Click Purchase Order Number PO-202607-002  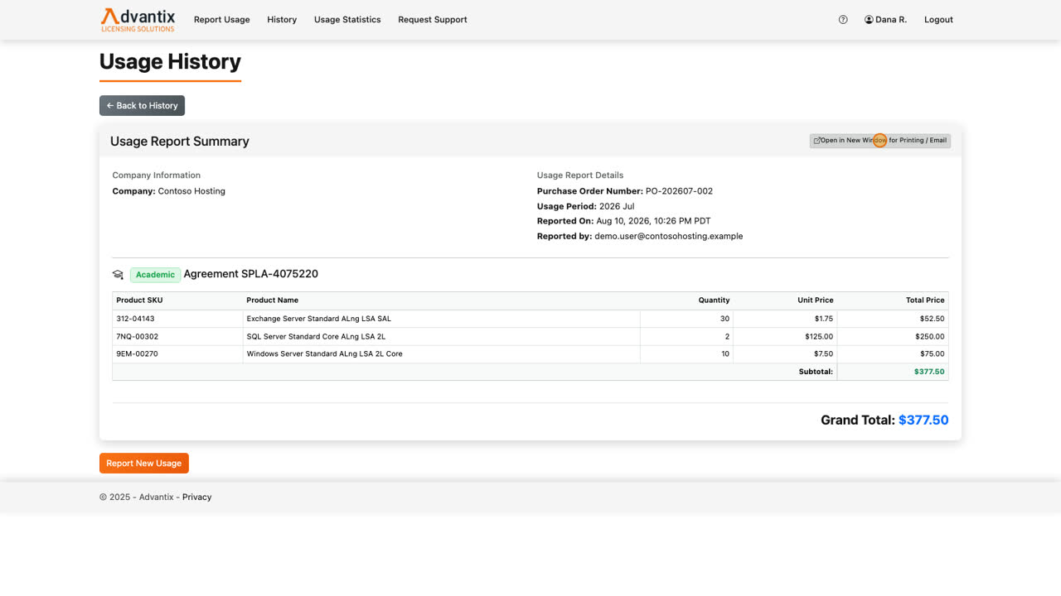(625, 191)
